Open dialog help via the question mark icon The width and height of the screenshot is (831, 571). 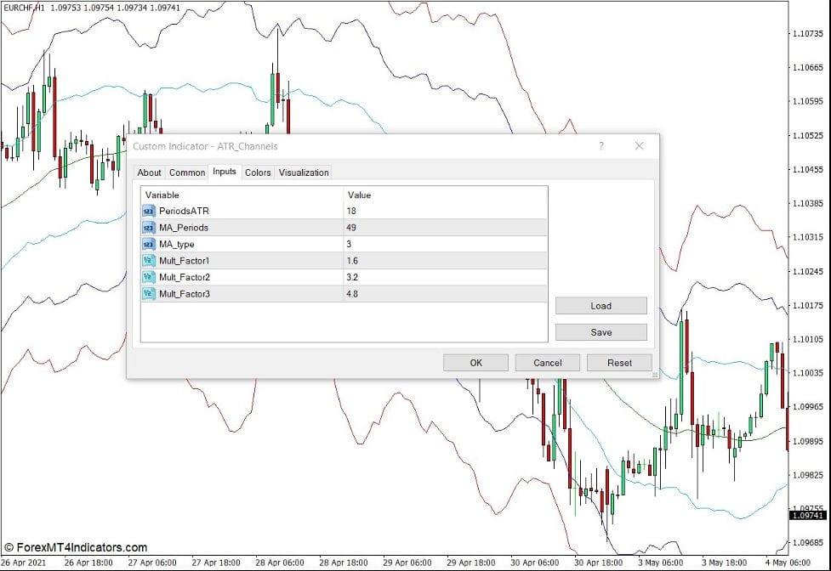(x=601, y=146)
